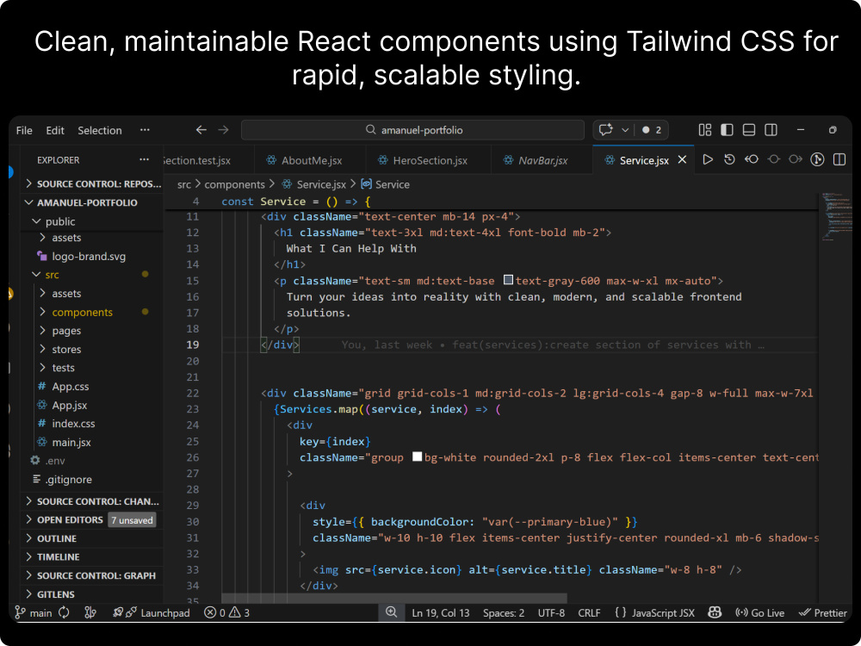Switch to HeroSection.jsx tab

[428, 160]
